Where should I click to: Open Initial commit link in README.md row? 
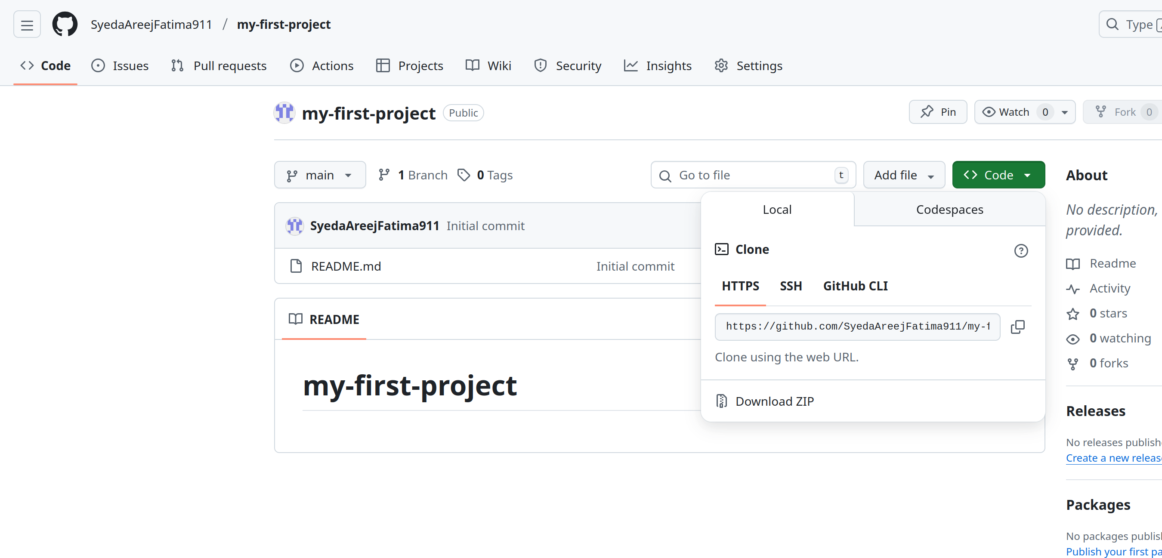point(635,267)
